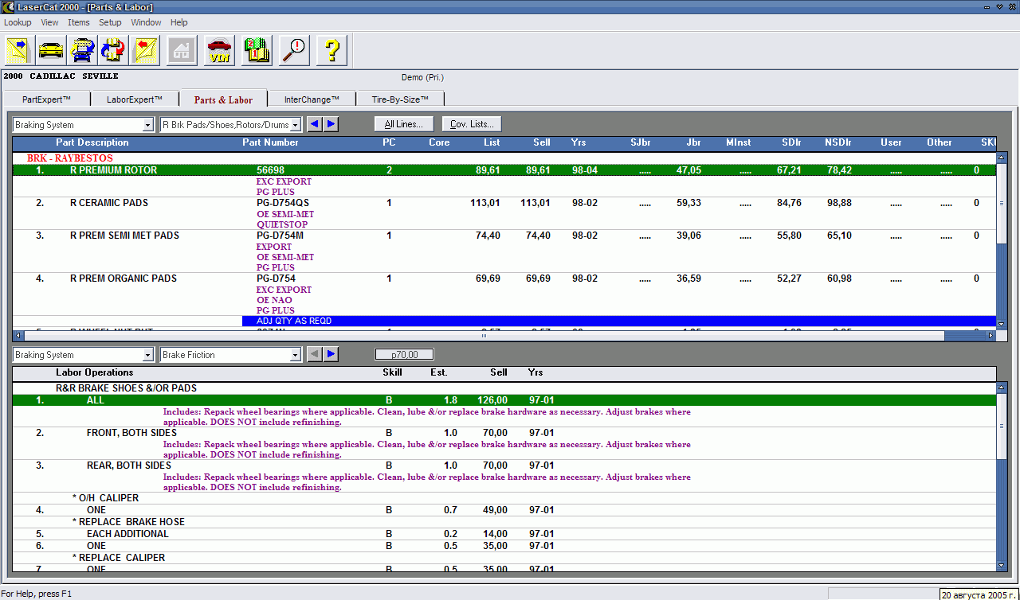Open the Window menu
1020x600 pixels.
pyautogui.click(x=146, y=22)
